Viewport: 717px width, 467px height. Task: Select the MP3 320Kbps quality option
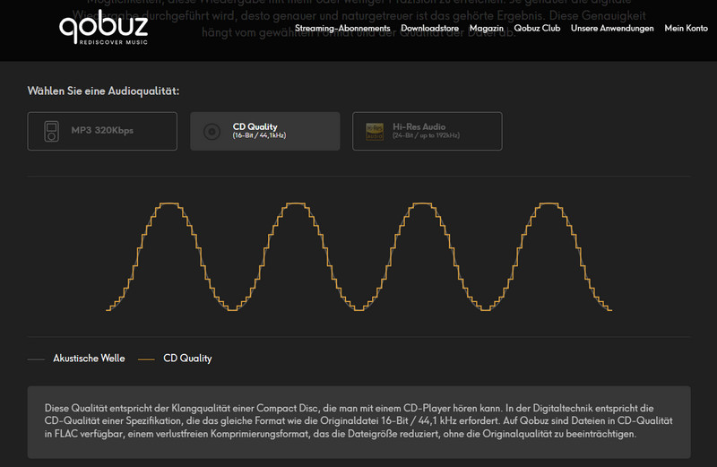[x=102, y=131]
